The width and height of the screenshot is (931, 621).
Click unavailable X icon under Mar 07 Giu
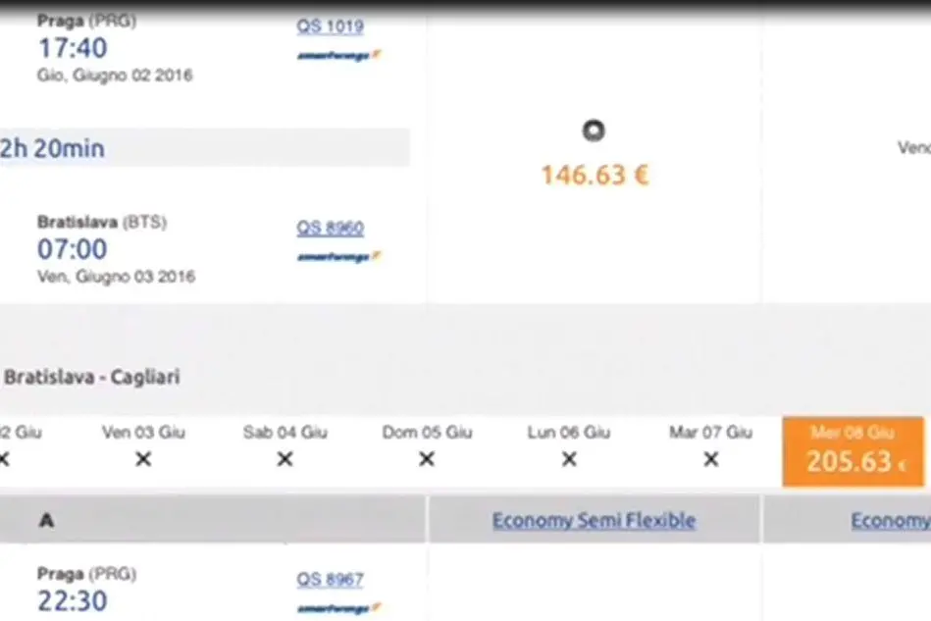710,459
